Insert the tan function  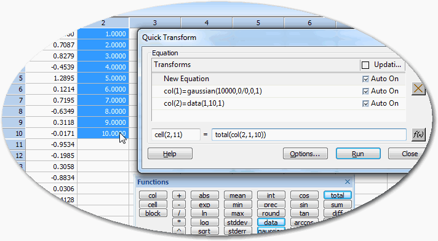click(x=304, y=213)
